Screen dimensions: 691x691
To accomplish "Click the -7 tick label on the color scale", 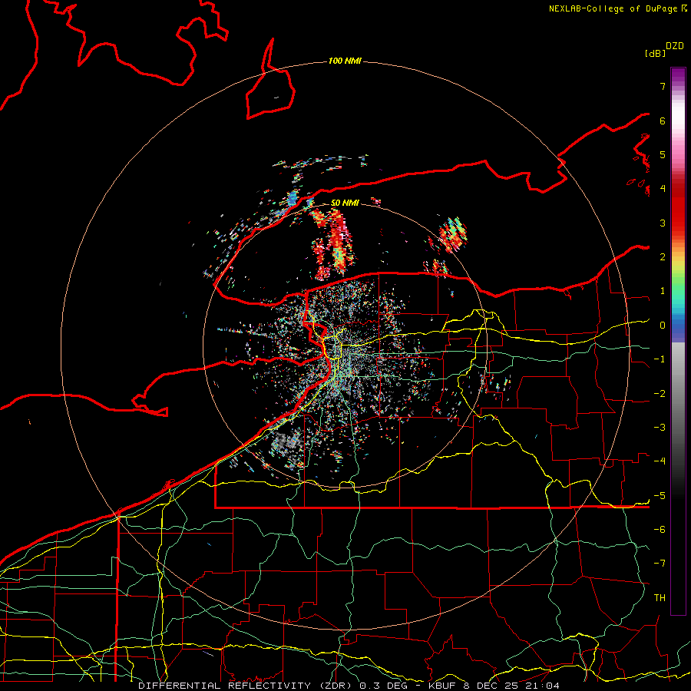I will pyautogui.click(x=660, y=564).
